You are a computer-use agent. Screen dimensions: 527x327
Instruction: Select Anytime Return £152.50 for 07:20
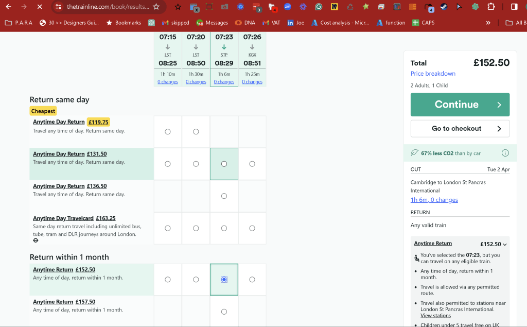pyautogui.click(x=196, y=280)
